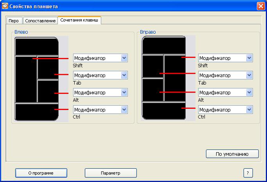Close the Свойства планшета window
This screenshot has width=267, height=182.
(261, 6)
